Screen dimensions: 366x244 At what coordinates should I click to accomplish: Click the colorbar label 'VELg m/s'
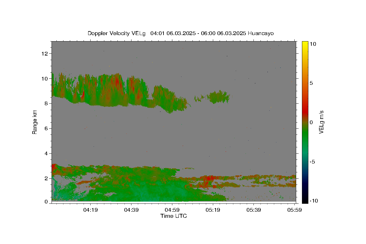tap(321, 122)
